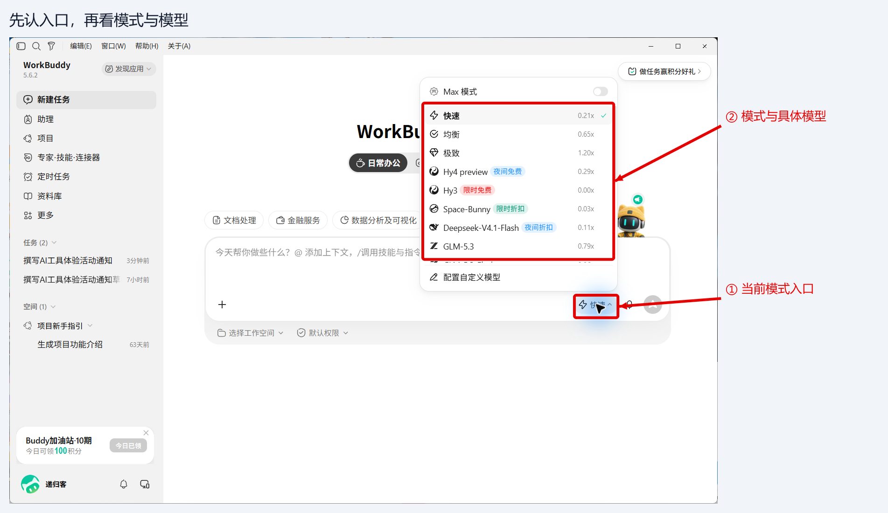
Task: Click the send arrow button
Action: 653,305
